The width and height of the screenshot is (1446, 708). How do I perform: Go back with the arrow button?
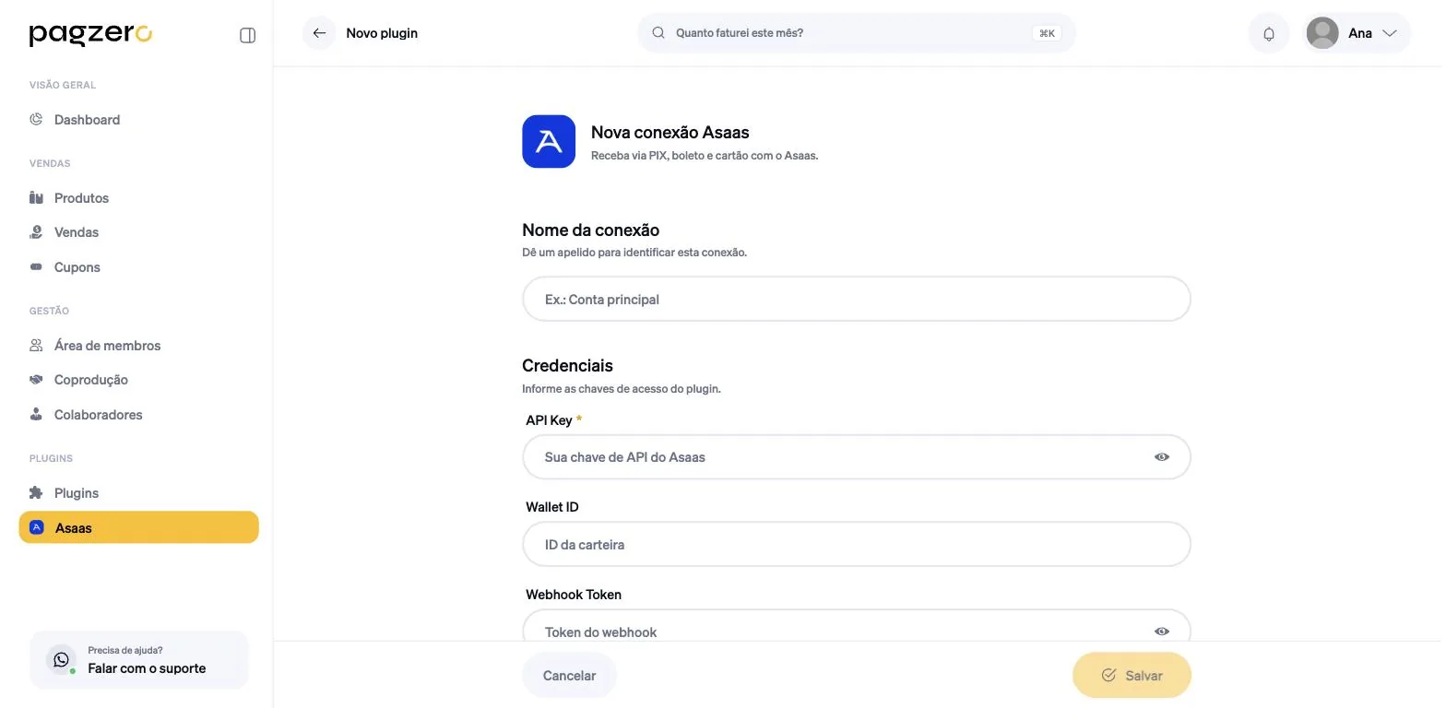coord(319,33)
